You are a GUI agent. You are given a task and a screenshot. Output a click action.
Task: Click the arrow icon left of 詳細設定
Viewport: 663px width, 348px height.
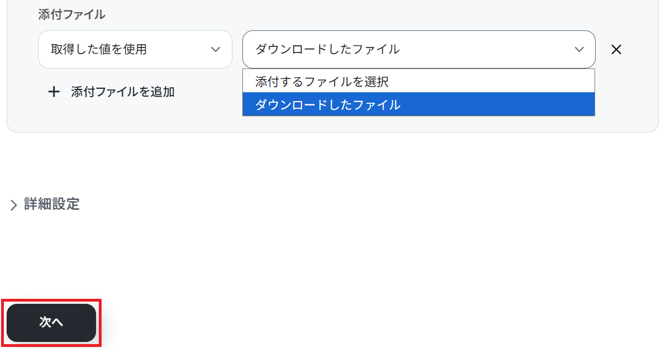point(14,205)
